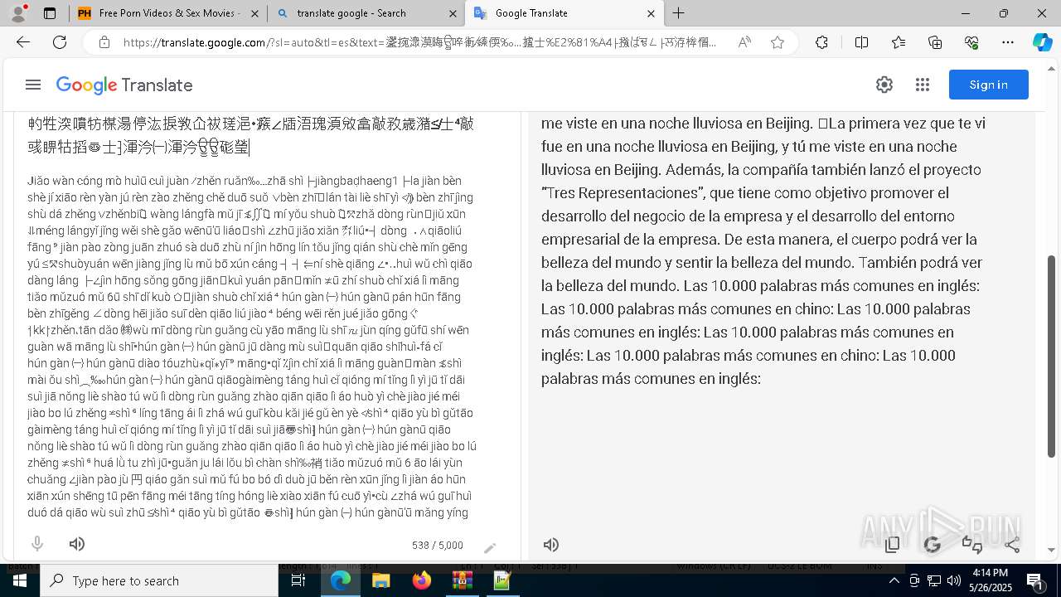The image size is (1061, 597).
Task: Open Browser essentials icon
Action: [971, 42]
